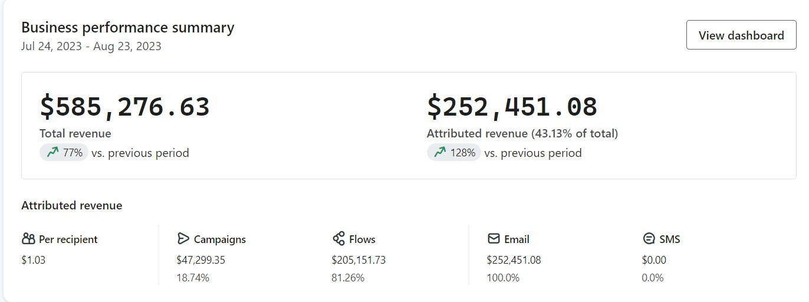The height and width of the screenshot is (302, 809).
Task: Click the Attributed revenue section heading
Action: [x=72, y=205]
